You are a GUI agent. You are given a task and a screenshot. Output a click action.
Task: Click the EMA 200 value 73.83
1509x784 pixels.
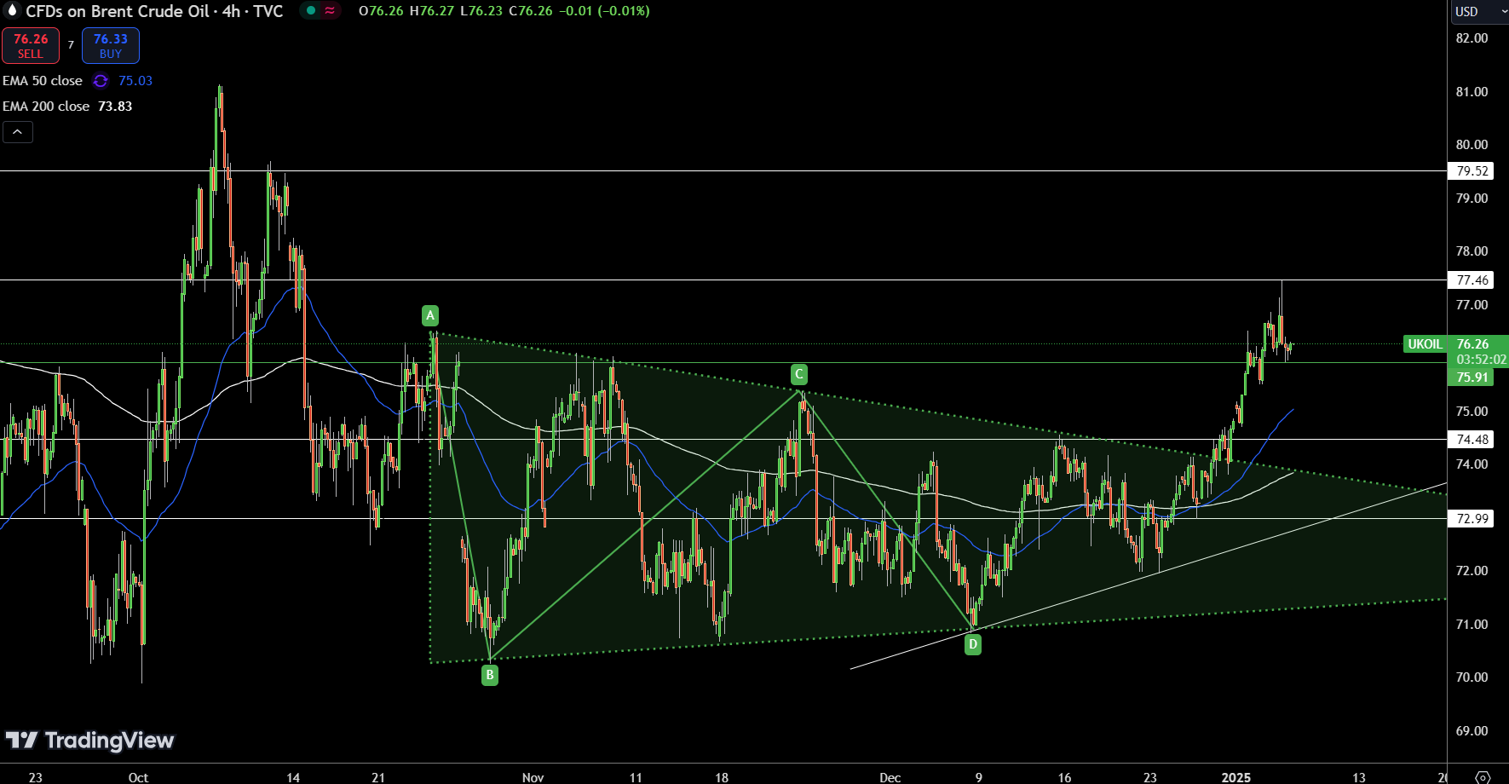(115, 107)
